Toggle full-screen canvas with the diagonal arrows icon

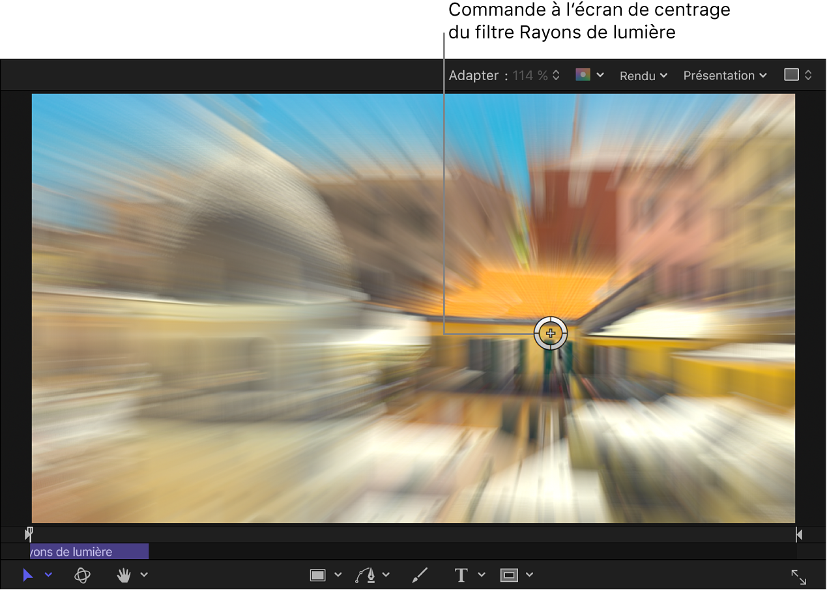click(x=798, y=577)
